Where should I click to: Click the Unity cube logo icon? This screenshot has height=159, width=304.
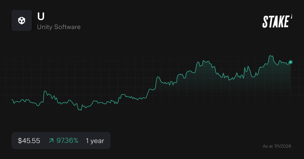click(x=22, y=20)
